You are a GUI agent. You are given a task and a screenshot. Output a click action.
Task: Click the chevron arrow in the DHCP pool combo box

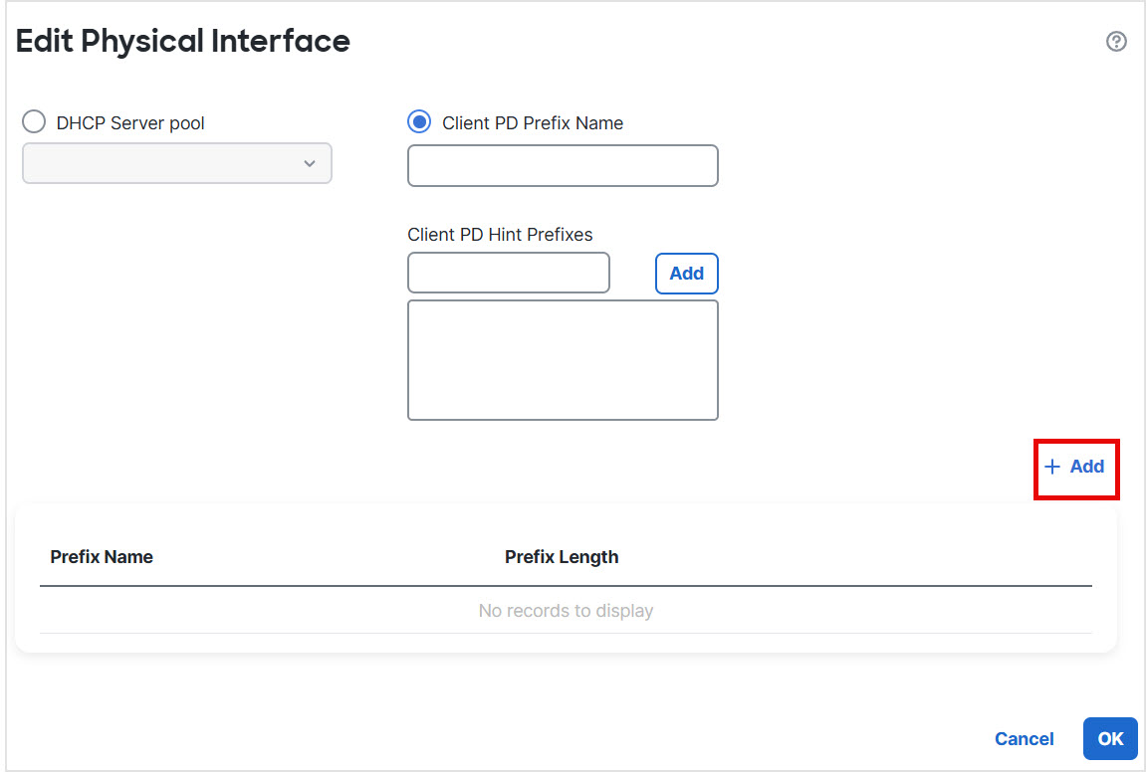coord(310,163)
